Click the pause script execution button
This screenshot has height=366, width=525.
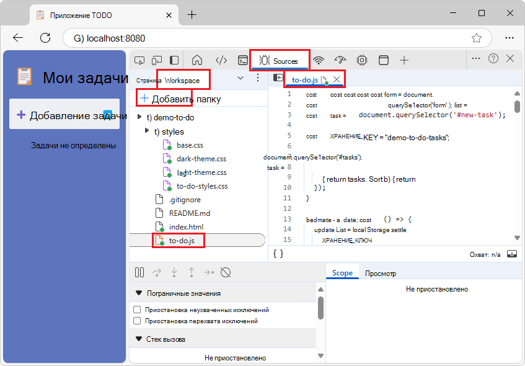coord(139,272)
